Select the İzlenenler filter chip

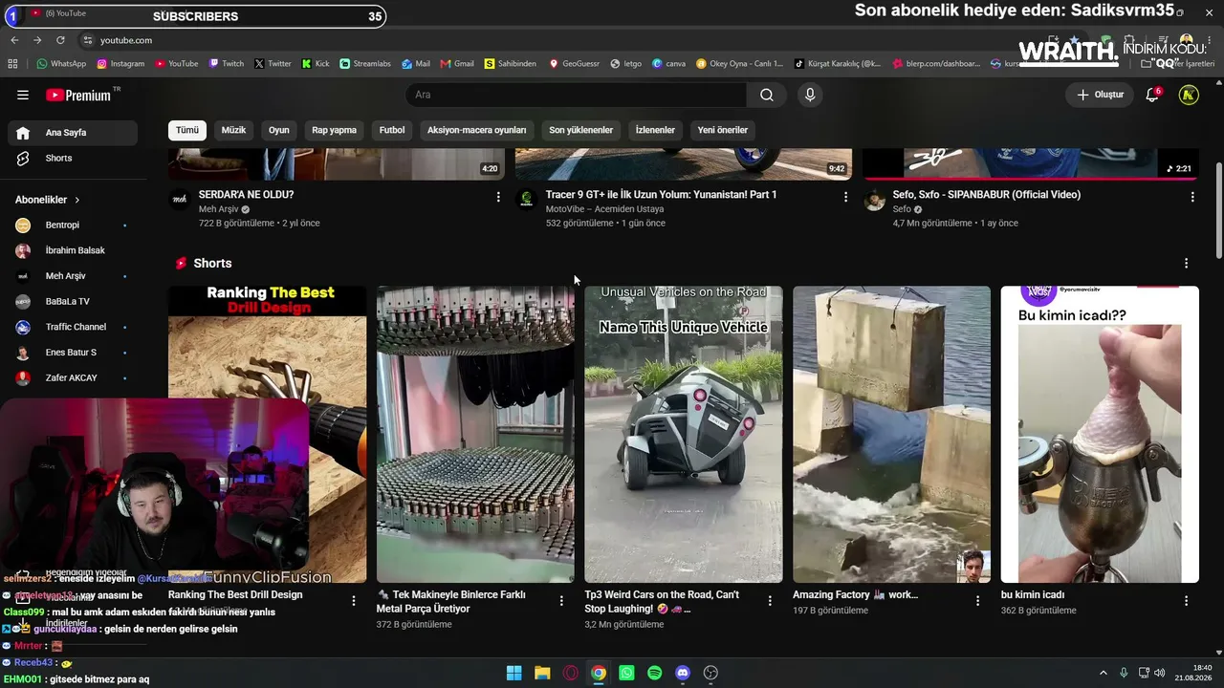tap(655, 130)
